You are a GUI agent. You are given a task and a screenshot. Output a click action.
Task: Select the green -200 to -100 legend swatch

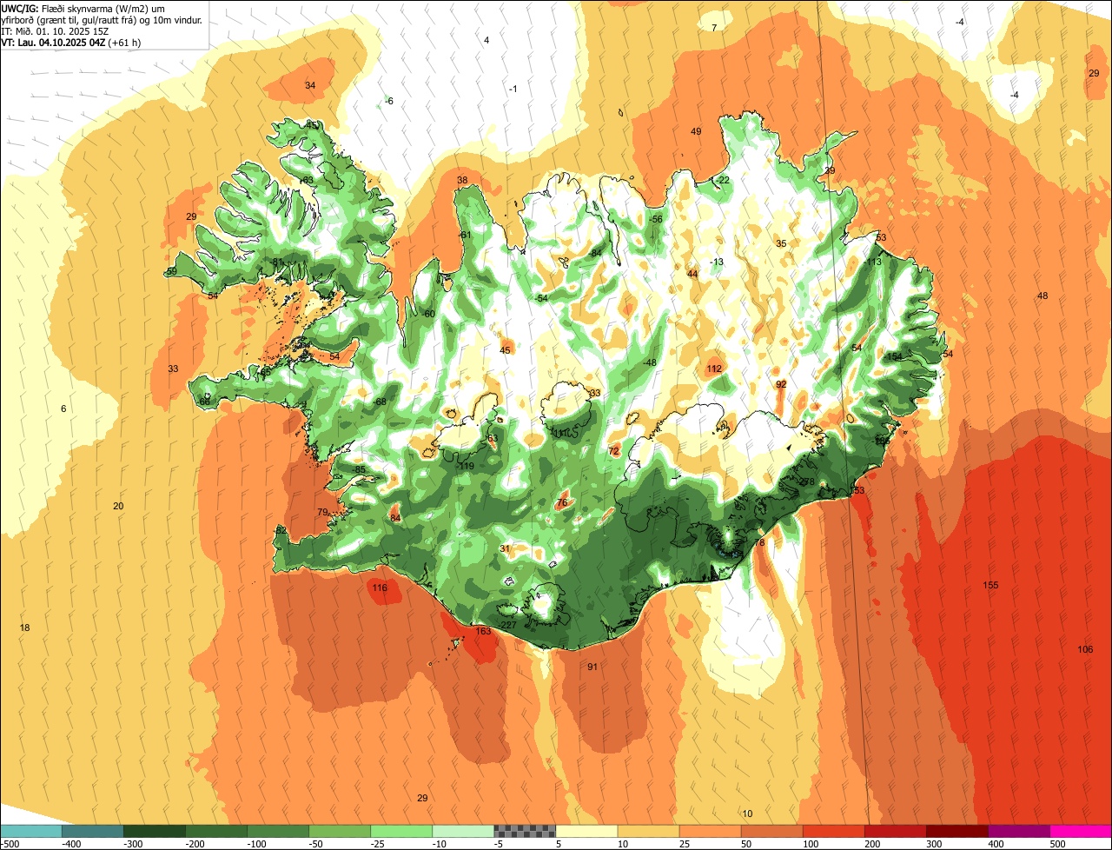[x=215, y=831]
